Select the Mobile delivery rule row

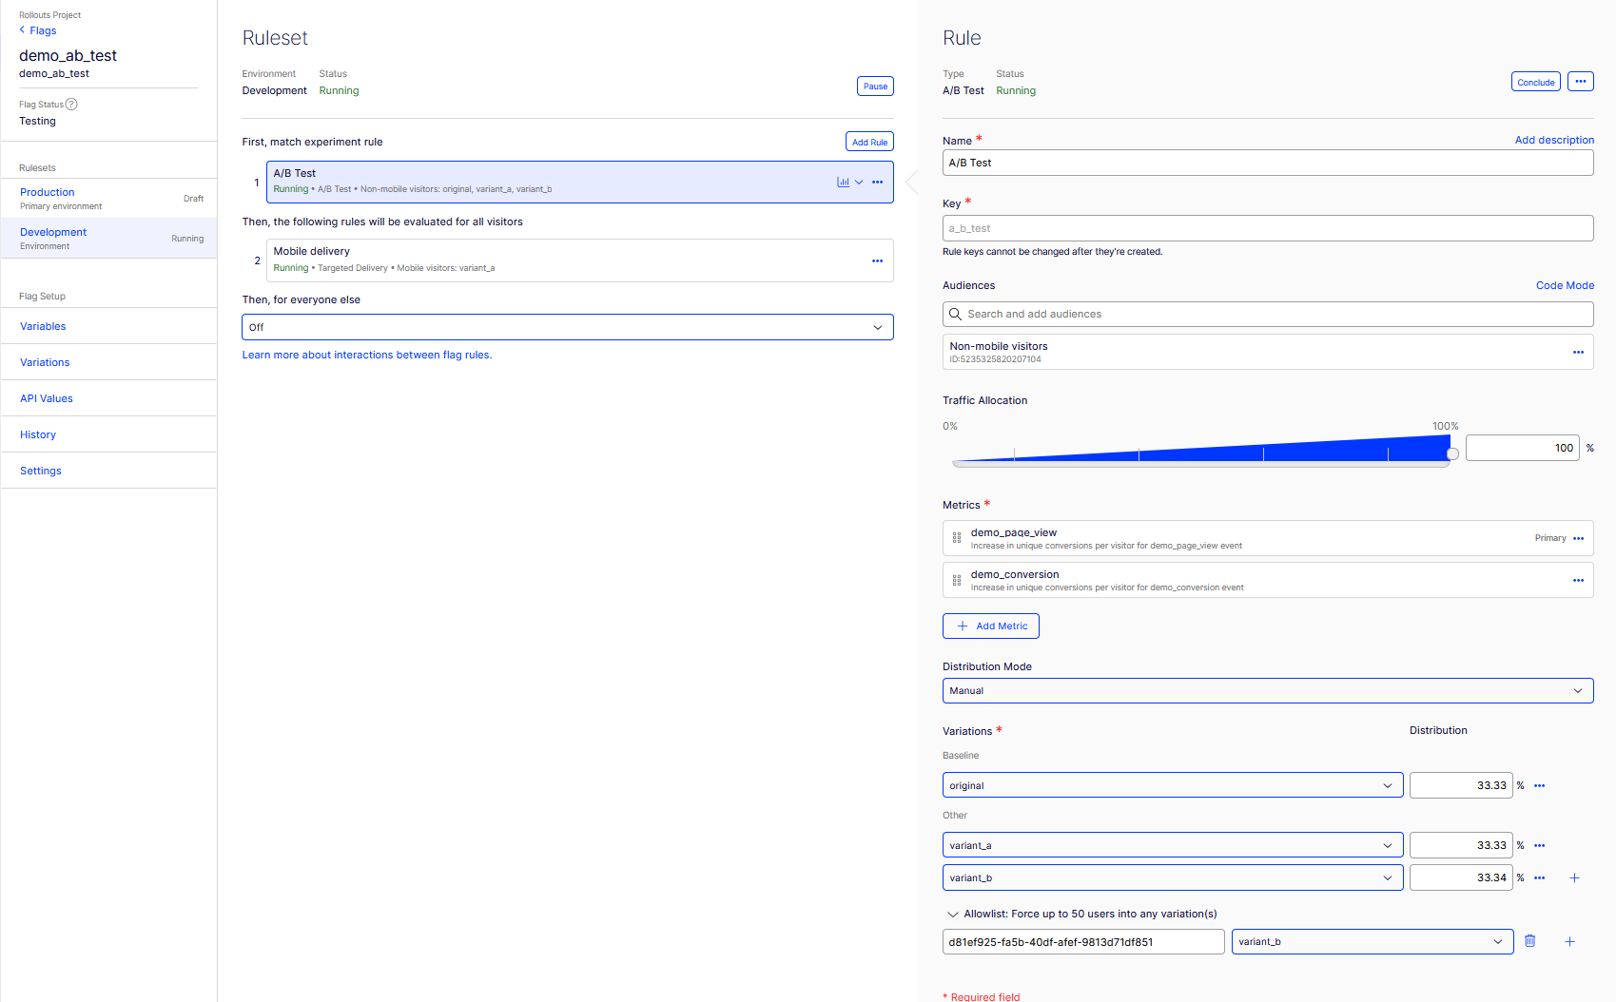[x=579, y=260]
